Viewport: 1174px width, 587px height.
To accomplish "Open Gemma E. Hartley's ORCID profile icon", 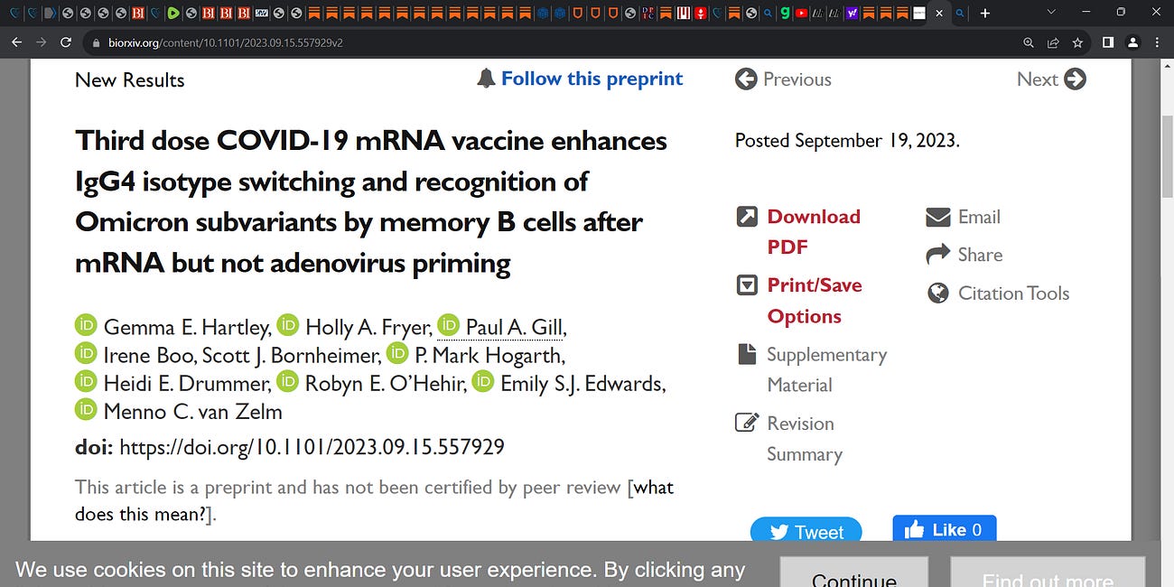I will point(86,325).
